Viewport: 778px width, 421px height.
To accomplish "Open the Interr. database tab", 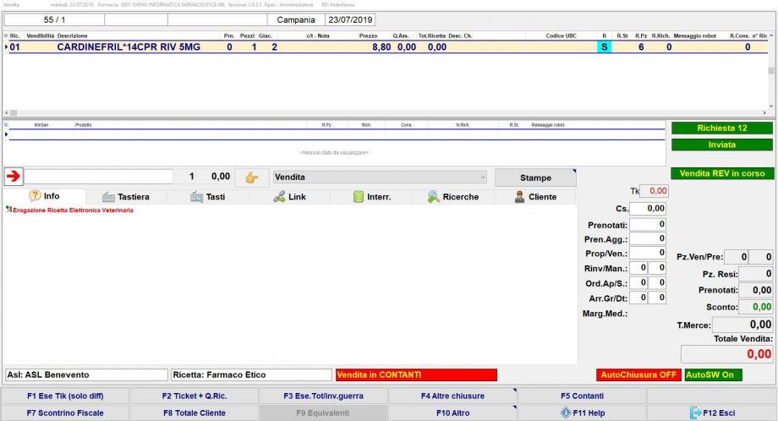I will point(370,197).
